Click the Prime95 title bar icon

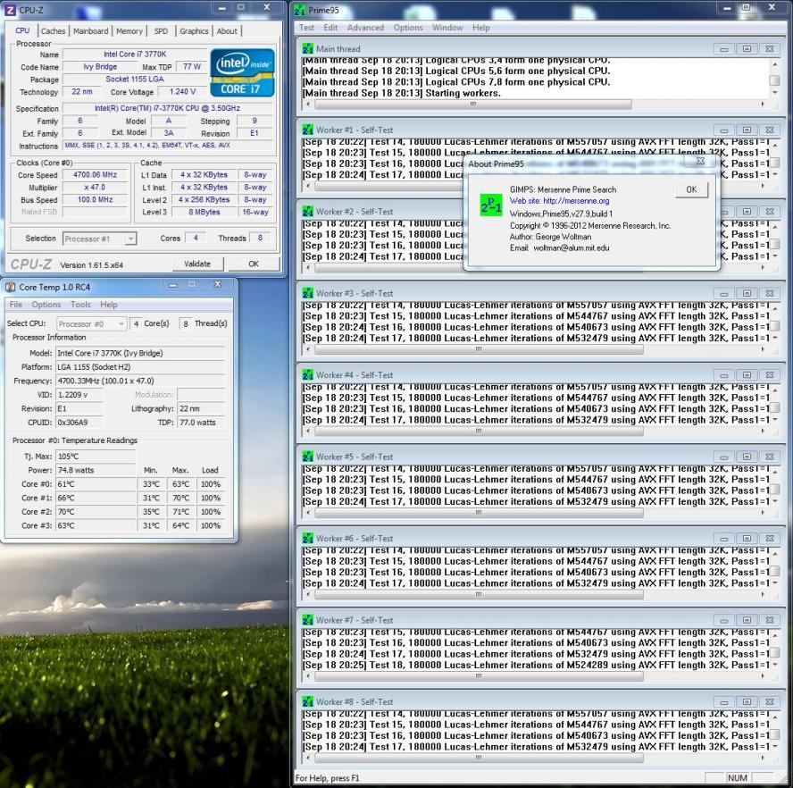point(300,10)
